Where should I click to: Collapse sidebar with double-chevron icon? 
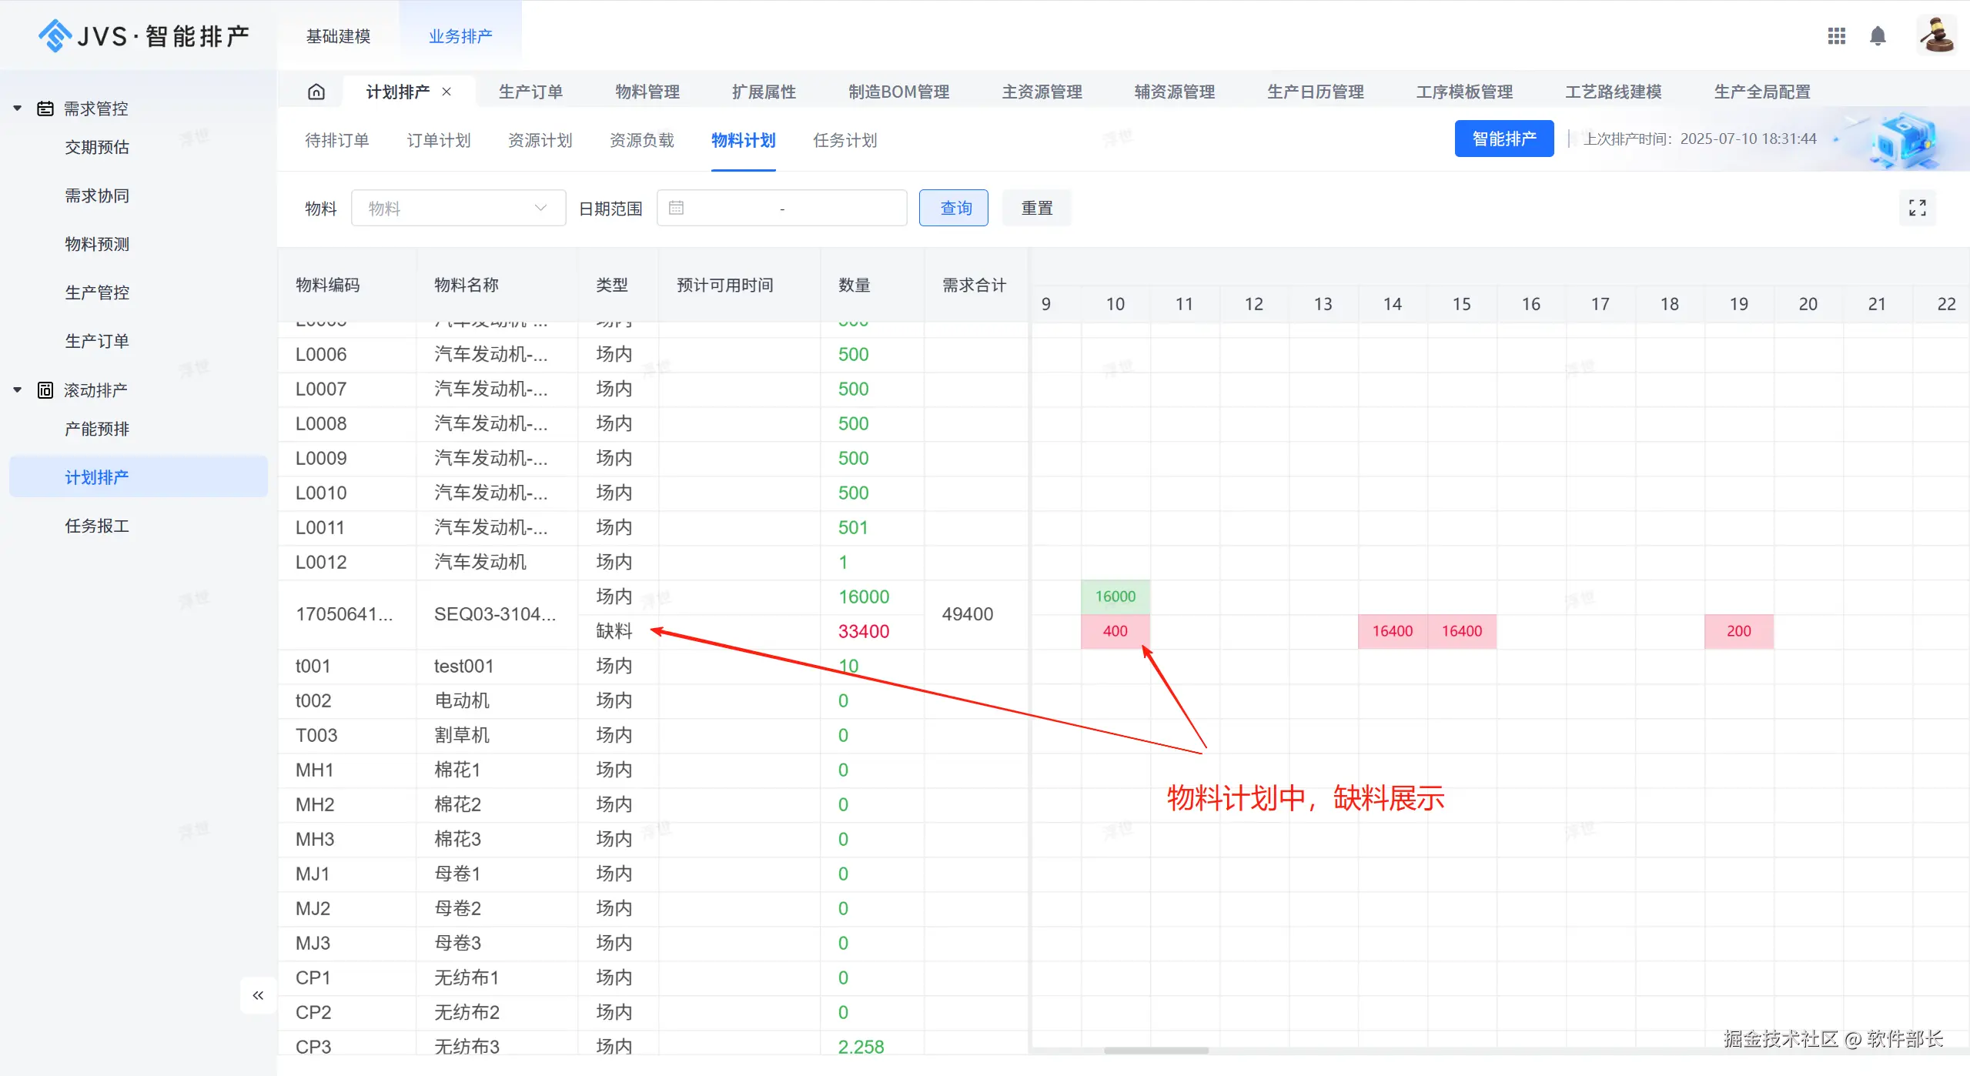click(x=258, y=995)
